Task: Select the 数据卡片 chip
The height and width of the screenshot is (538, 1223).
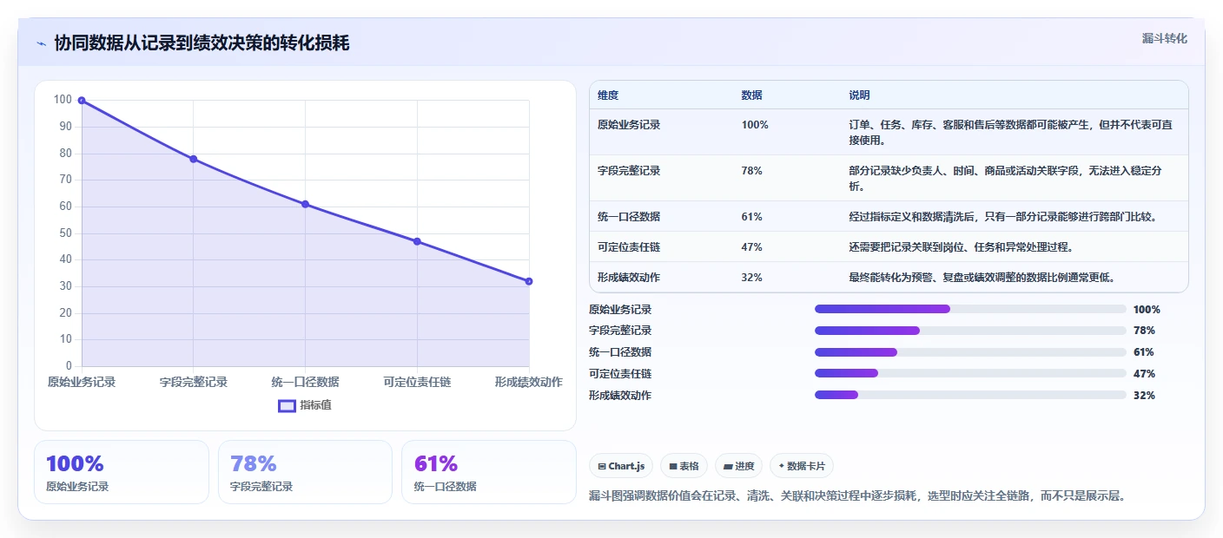Action: 802,466
